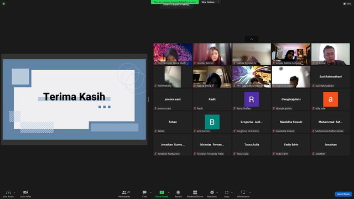Click muted mic icon beside Fadly Edrin's label
The height and width of the screenshot is (199, 354).
(x=274, y=154)
